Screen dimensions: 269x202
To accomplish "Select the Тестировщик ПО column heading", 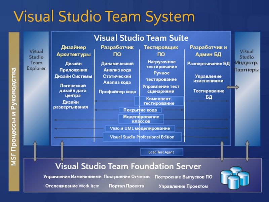I will (161, 51).
